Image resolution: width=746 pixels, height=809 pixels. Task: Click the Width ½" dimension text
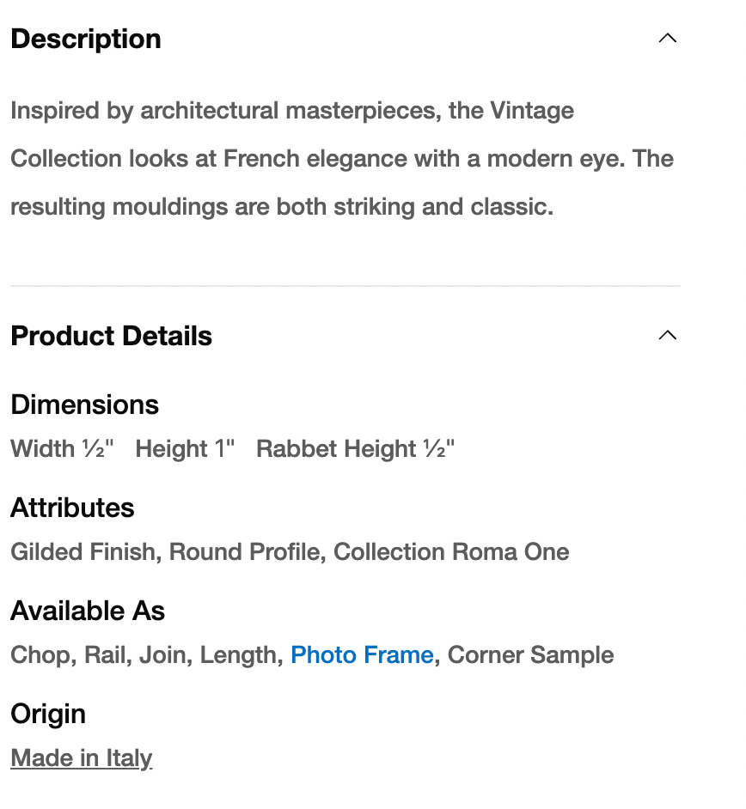62,449
